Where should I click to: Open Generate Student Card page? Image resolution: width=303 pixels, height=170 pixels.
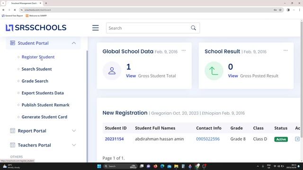(x=45, y=117)
